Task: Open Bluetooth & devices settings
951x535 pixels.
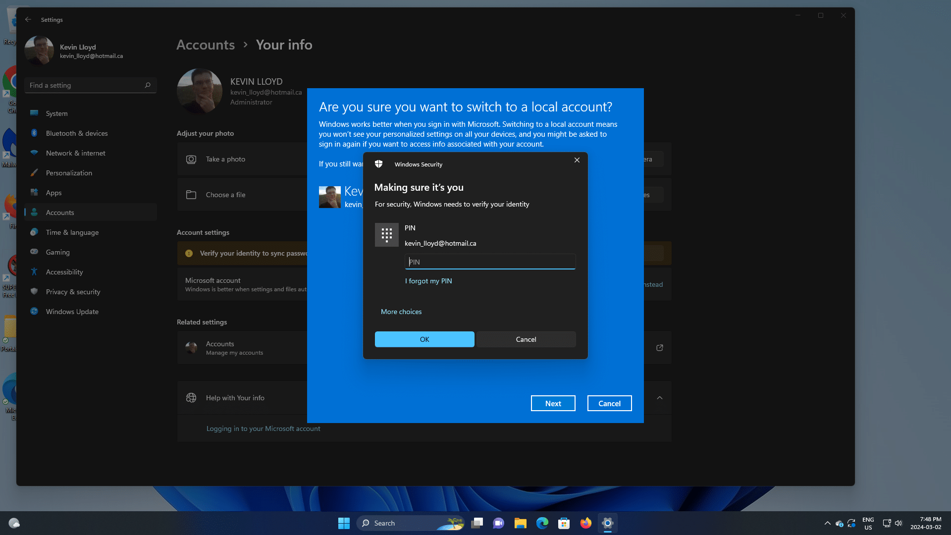Action: [x=76, y=133]
